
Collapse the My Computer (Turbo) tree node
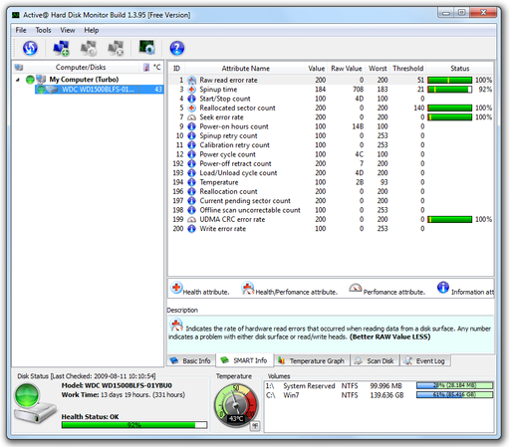point(18,80)
